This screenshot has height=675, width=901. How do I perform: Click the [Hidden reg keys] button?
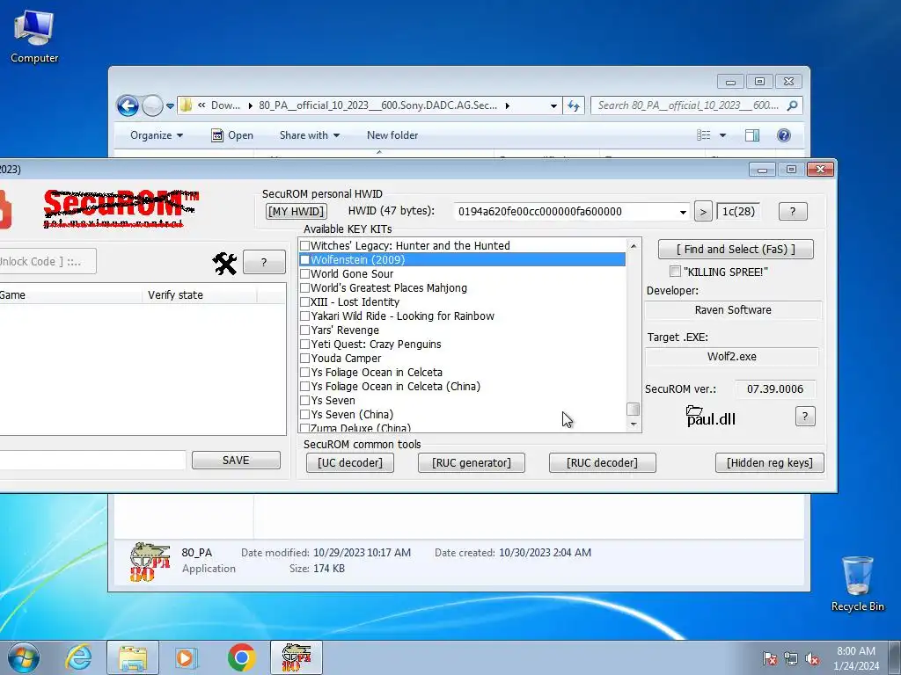coord(769,462)
